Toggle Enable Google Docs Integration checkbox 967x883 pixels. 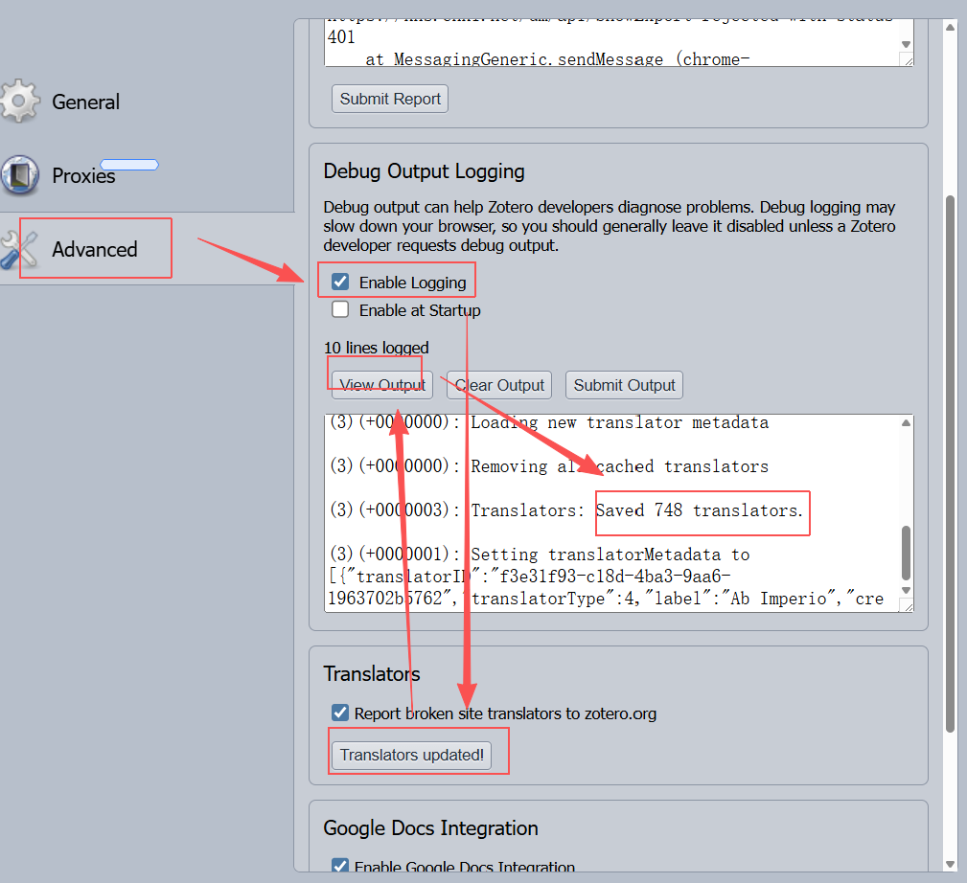point(340,865)
